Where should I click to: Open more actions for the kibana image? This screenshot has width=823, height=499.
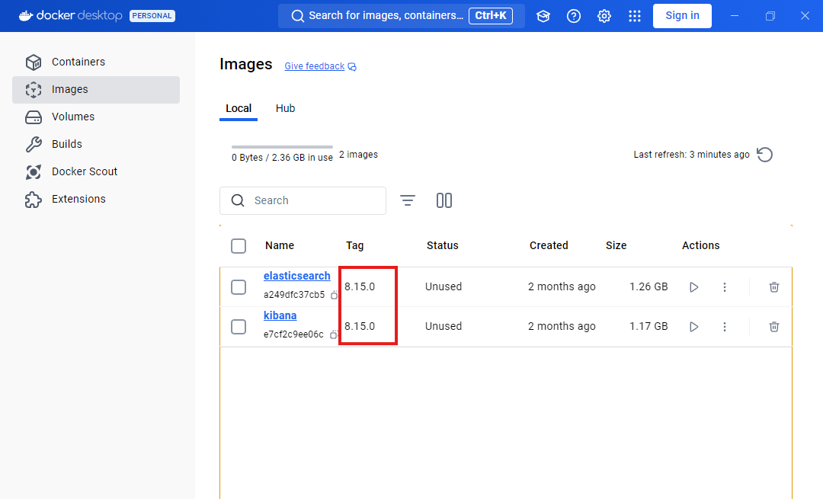click(724, 326)
